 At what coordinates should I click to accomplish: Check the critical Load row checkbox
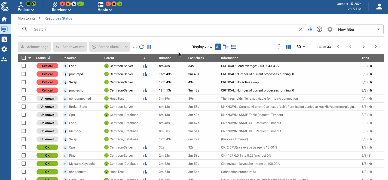tap(24, 66)
